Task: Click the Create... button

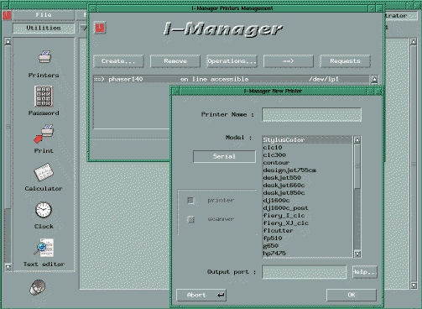Action: (118, 61)
